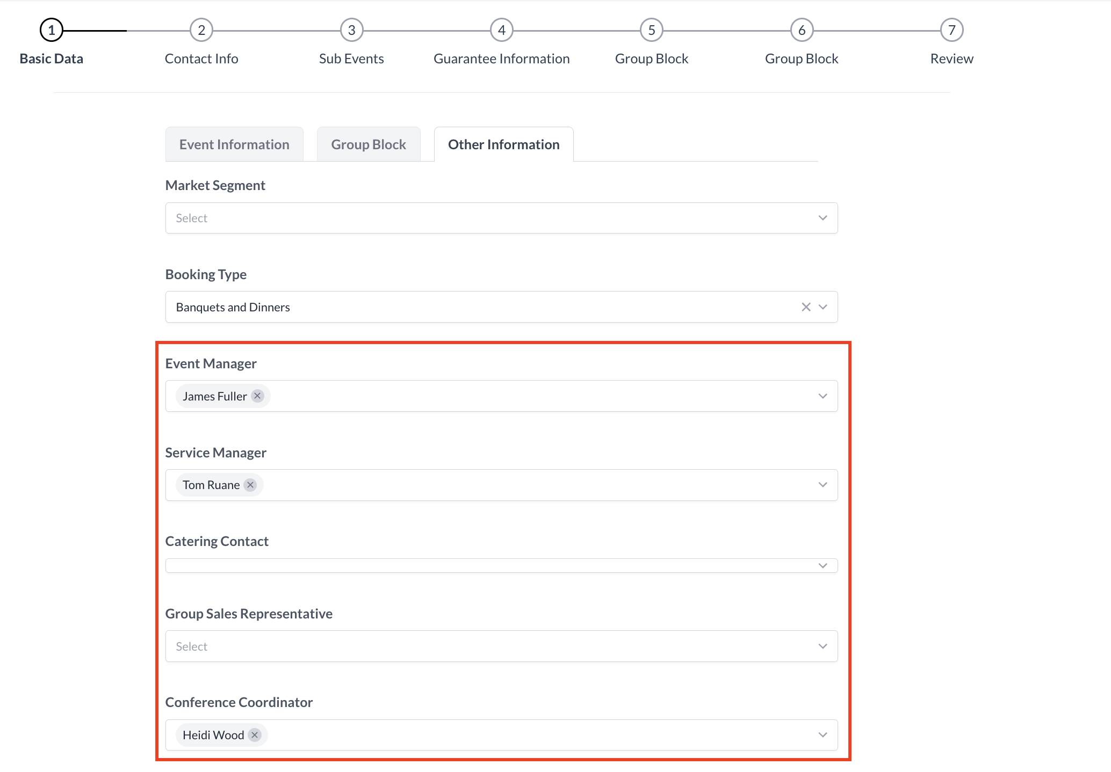Remove James Fuller from Event Manager
This screenshot has height=772, width=1111.
pyautogui.click(x=257, y=396)
